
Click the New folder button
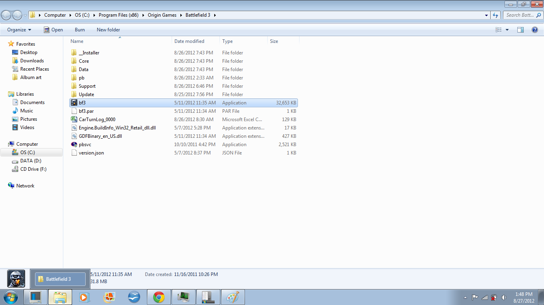[x=108, y=30]
